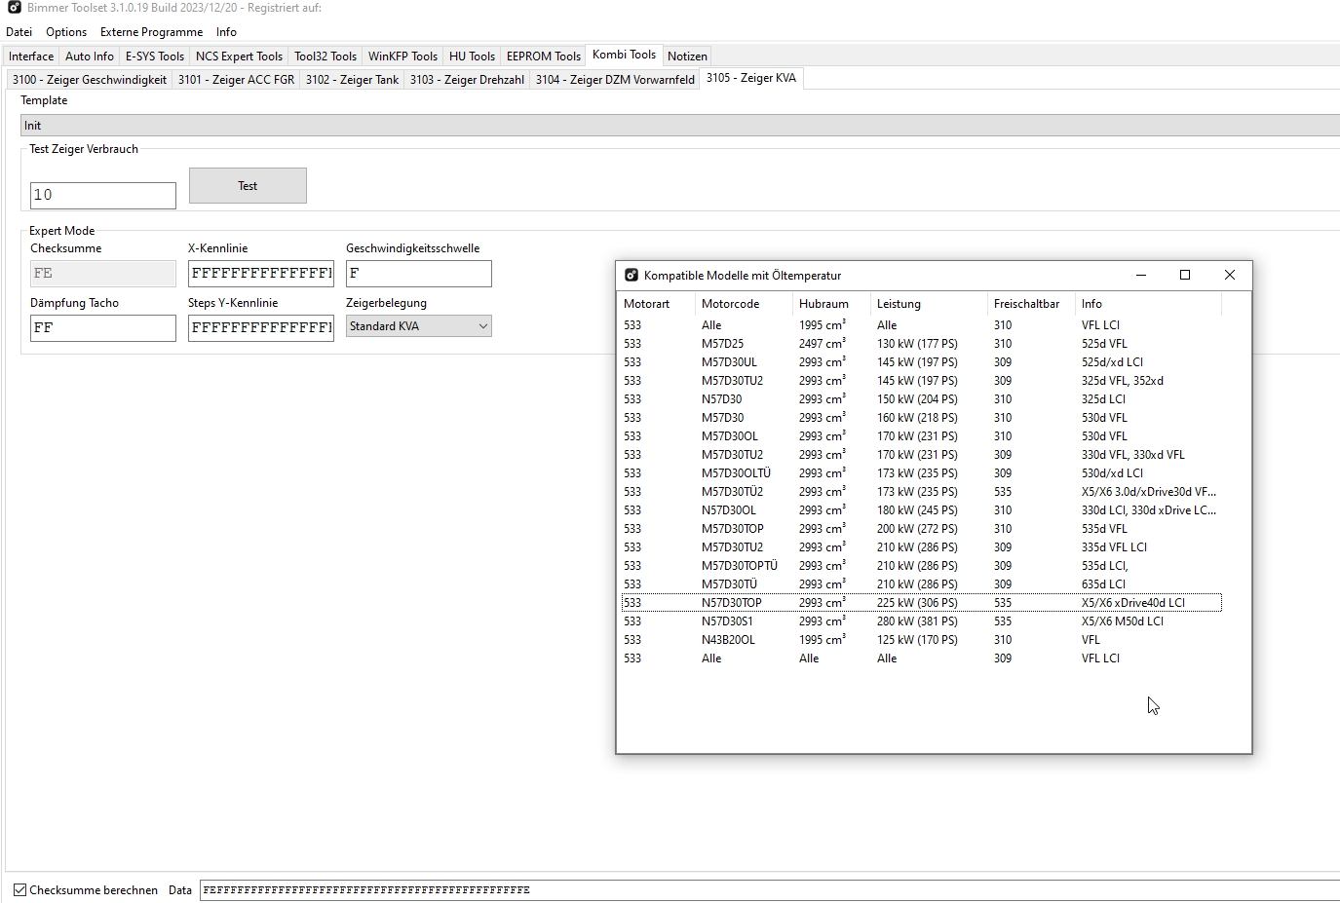Select the N57D30TOP row
This screenshot has height=903, width=1340.
pos(921,603)
